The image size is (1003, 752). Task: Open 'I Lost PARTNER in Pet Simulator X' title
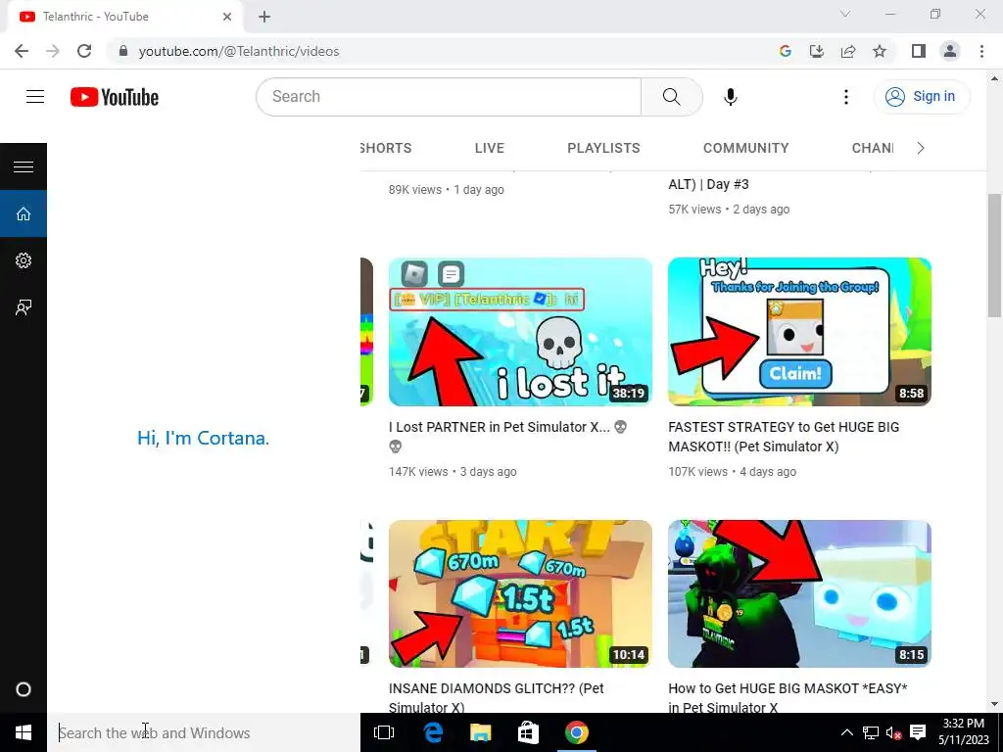(508, 436)
